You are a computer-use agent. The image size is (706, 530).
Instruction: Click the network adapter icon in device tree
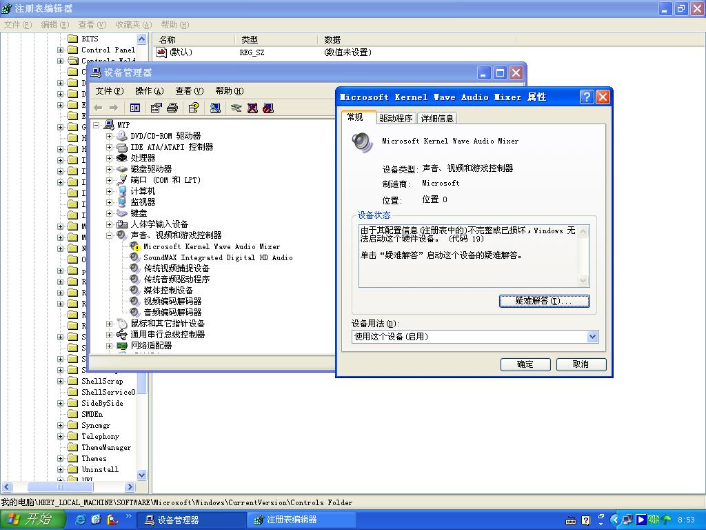[121, 346]
